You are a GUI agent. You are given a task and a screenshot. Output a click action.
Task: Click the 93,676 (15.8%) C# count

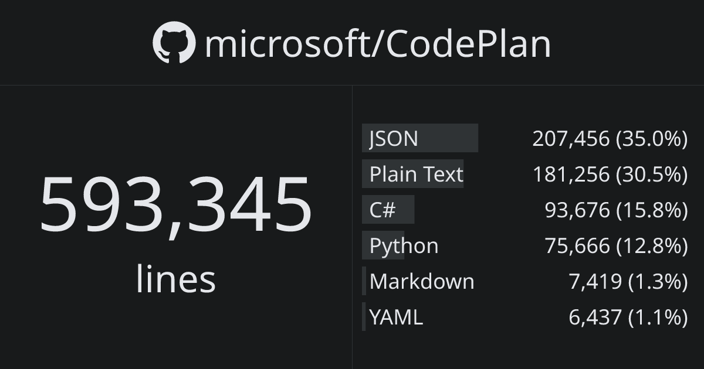point(616,210)
